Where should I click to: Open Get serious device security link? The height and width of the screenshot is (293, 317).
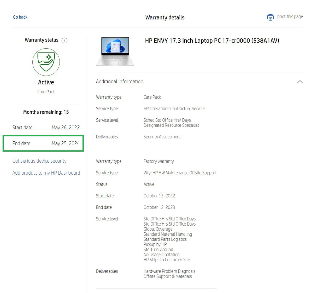coord(39,161)
